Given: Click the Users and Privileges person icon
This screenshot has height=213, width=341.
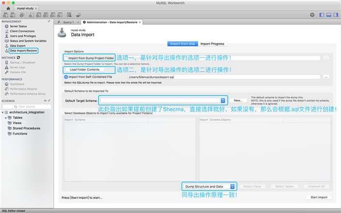Looking at the screenshot, I should (6, 36).
